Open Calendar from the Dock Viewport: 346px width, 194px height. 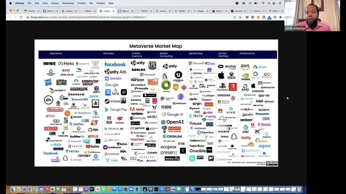point(64,189)
